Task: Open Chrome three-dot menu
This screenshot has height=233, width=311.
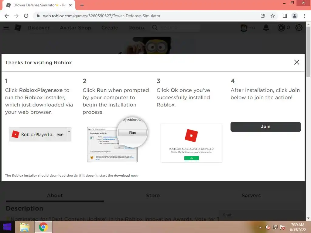Action: (x=304, y=16)
